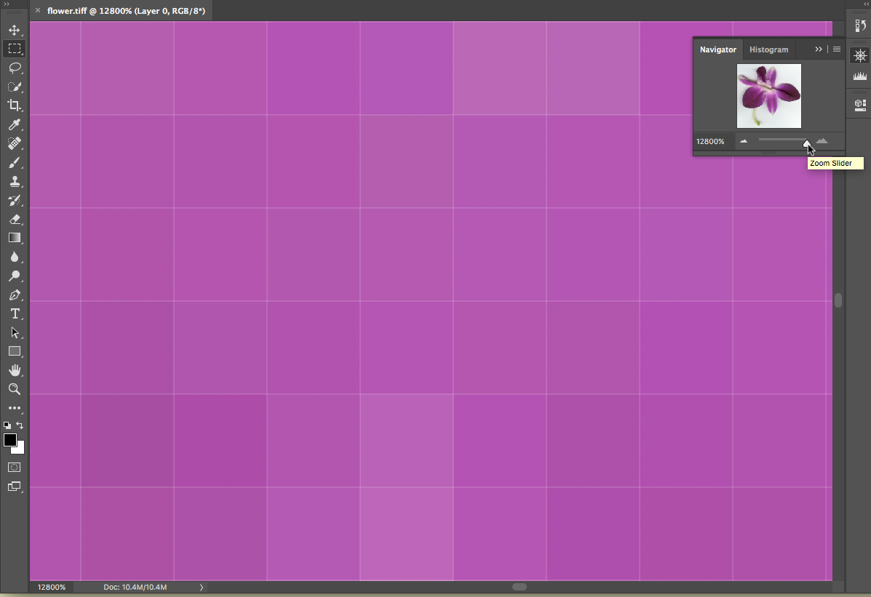Expand the status bar info arrow
871x597 pixels.
[x=202, y=587]
